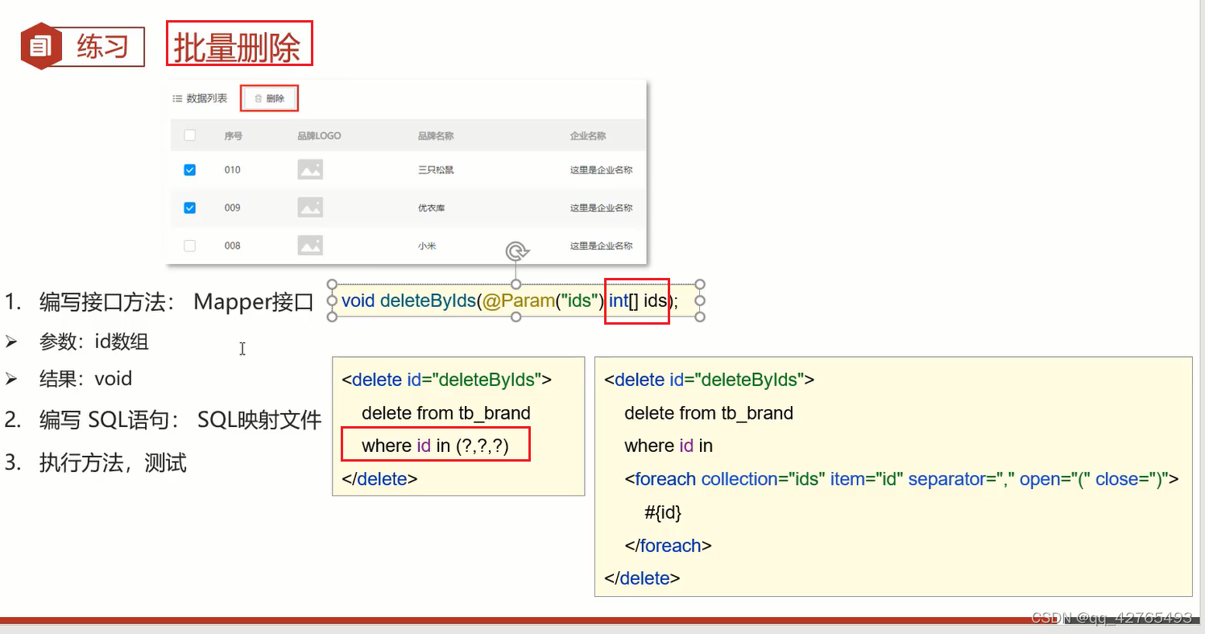Click the logo placeholder image in row 008
1205x634 pixels.
point(310,246)
